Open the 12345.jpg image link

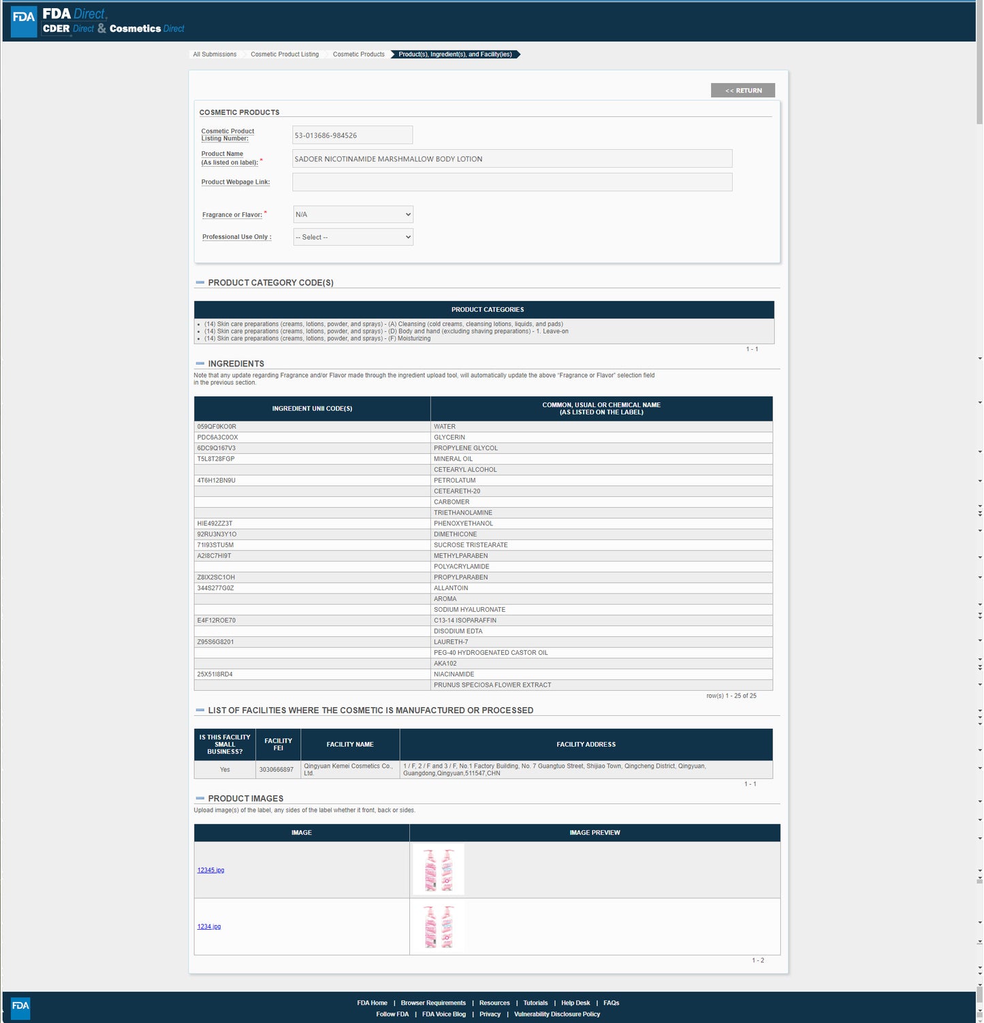point(210,871)
